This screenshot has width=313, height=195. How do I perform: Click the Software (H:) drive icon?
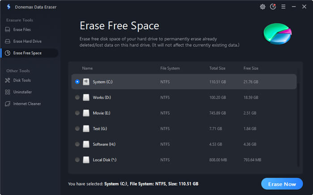point(86,144)
